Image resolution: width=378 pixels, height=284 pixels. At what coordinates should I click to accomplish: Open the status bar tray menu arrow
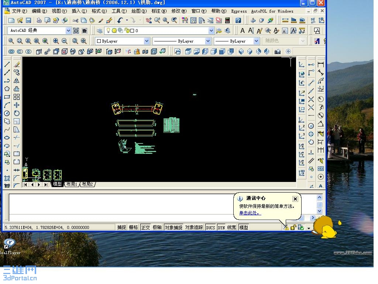pyautogui.click(x=309, y=228)
